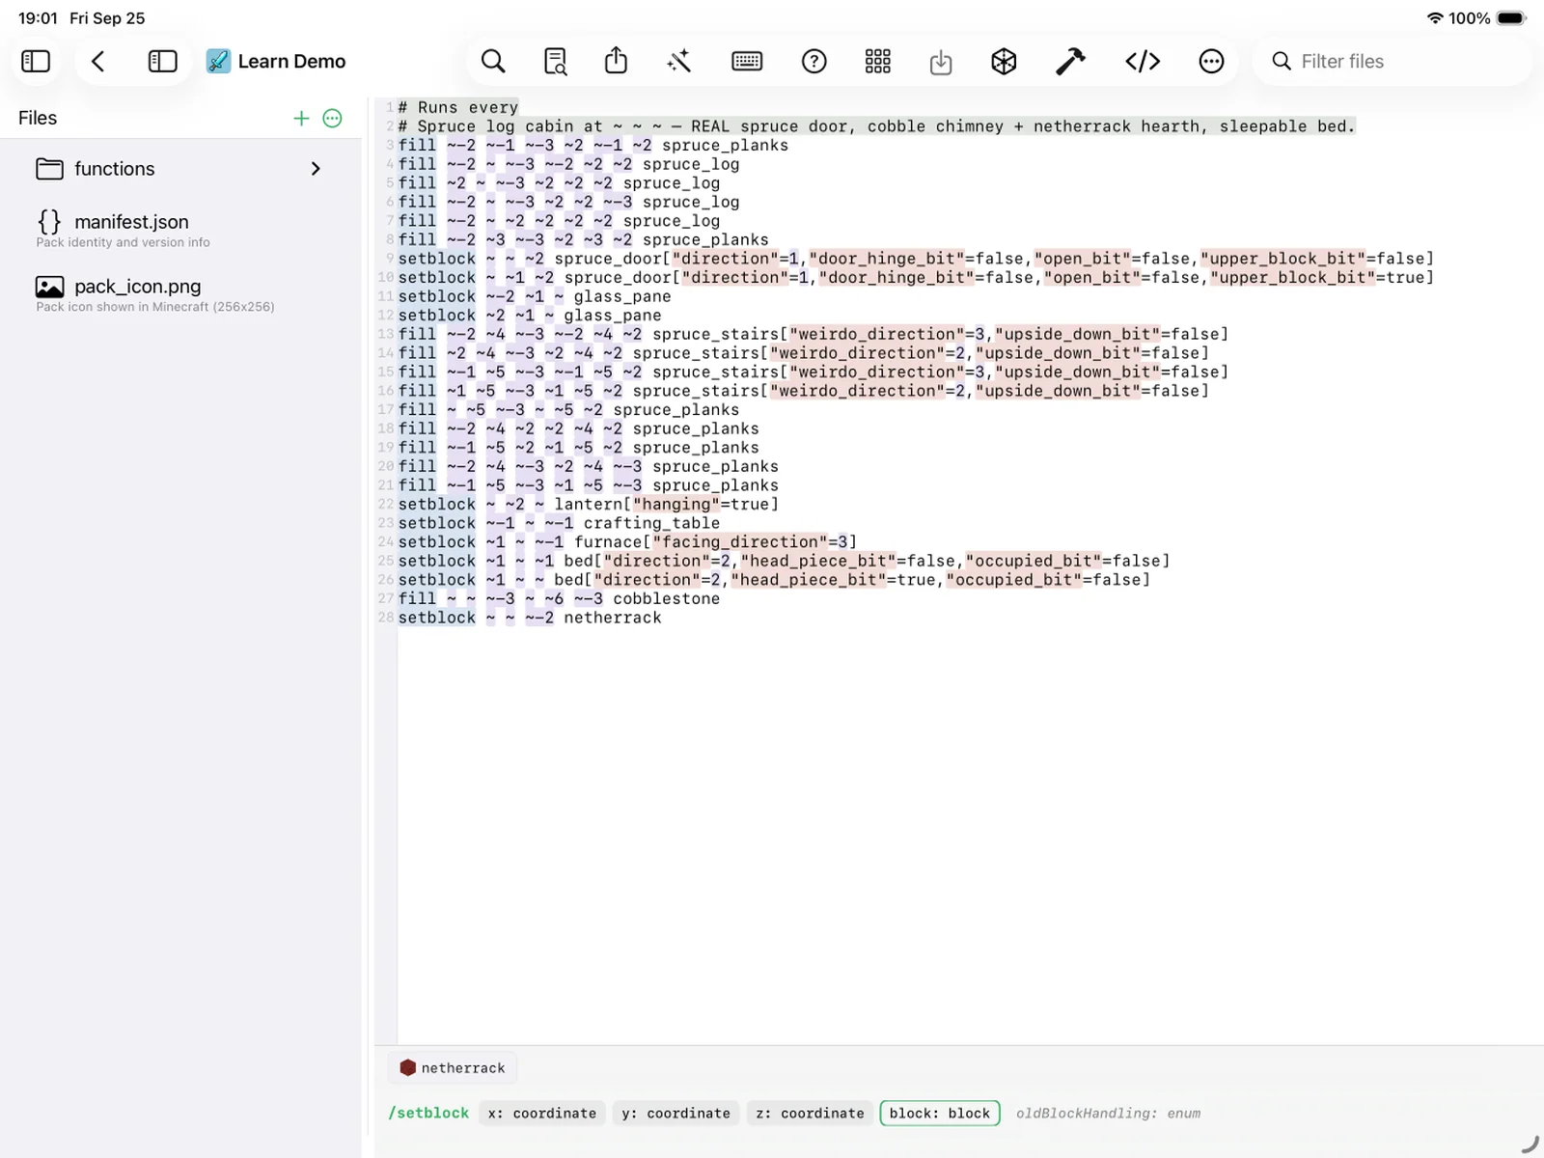The height and width of the screenshot is (1158, 1544).
Task: Open help via question mark icon
Action: point(814,62)
